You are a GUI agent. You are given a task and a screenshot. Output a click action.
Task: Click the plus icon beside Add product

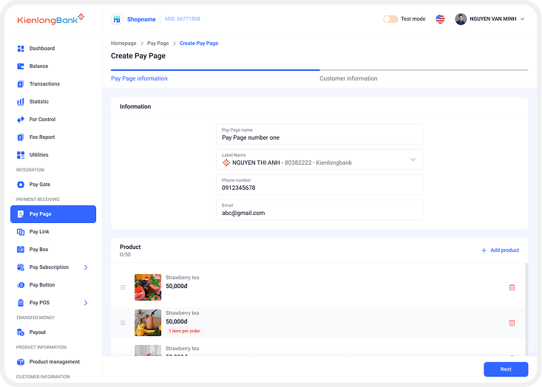(484, 250)
